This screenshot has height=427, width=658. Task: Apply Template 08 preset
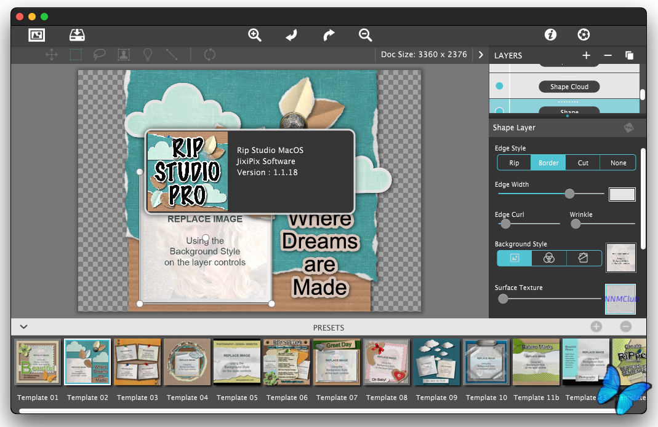(x=387, y=362)
